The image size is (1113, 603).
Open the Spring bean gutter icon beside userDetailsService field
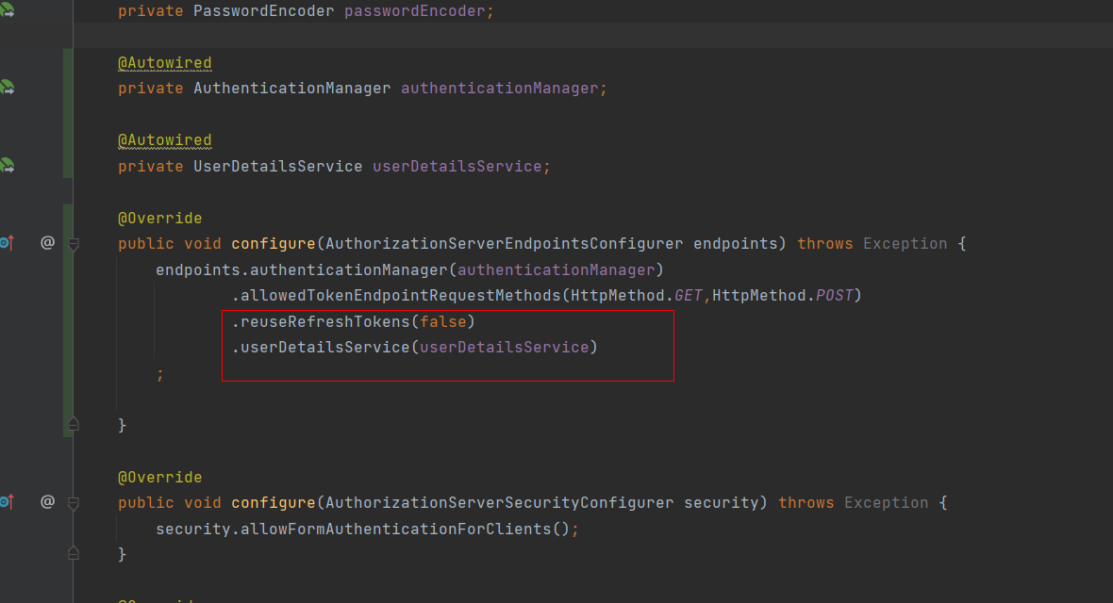pos(6,166)
